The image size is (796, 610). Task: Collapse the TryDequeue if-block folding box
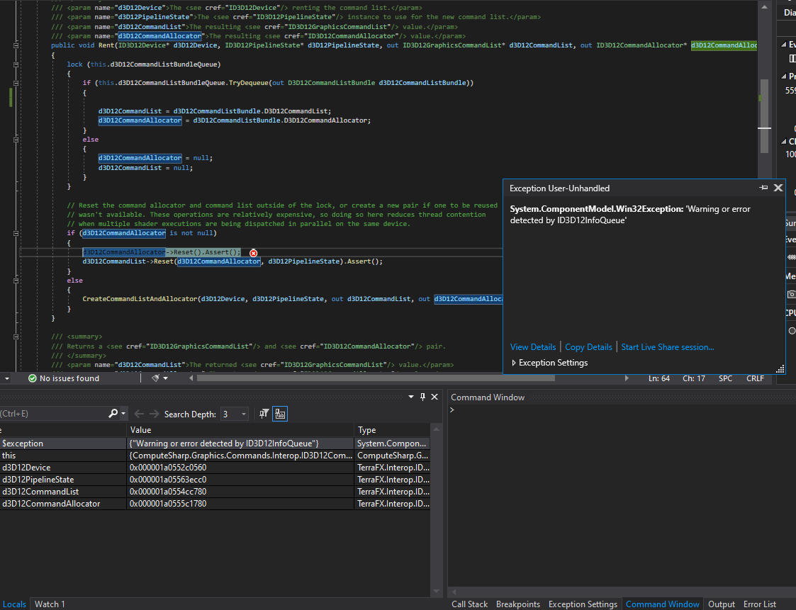[x=16, y=83]
